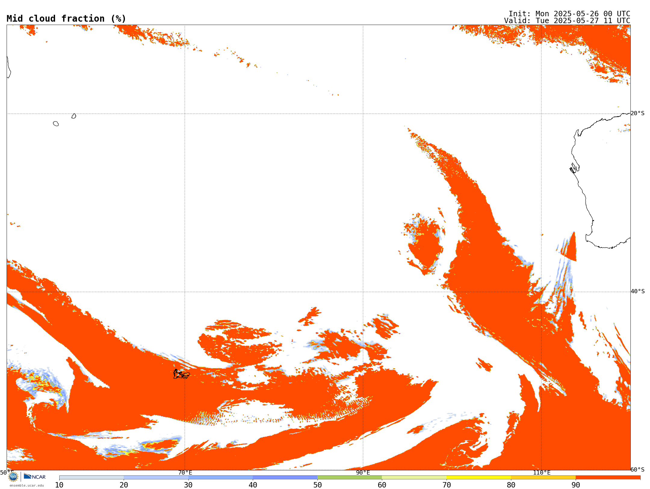
Task: Click the medium blue 30-40 colorbar segment
Action: [x=221, y=478]
